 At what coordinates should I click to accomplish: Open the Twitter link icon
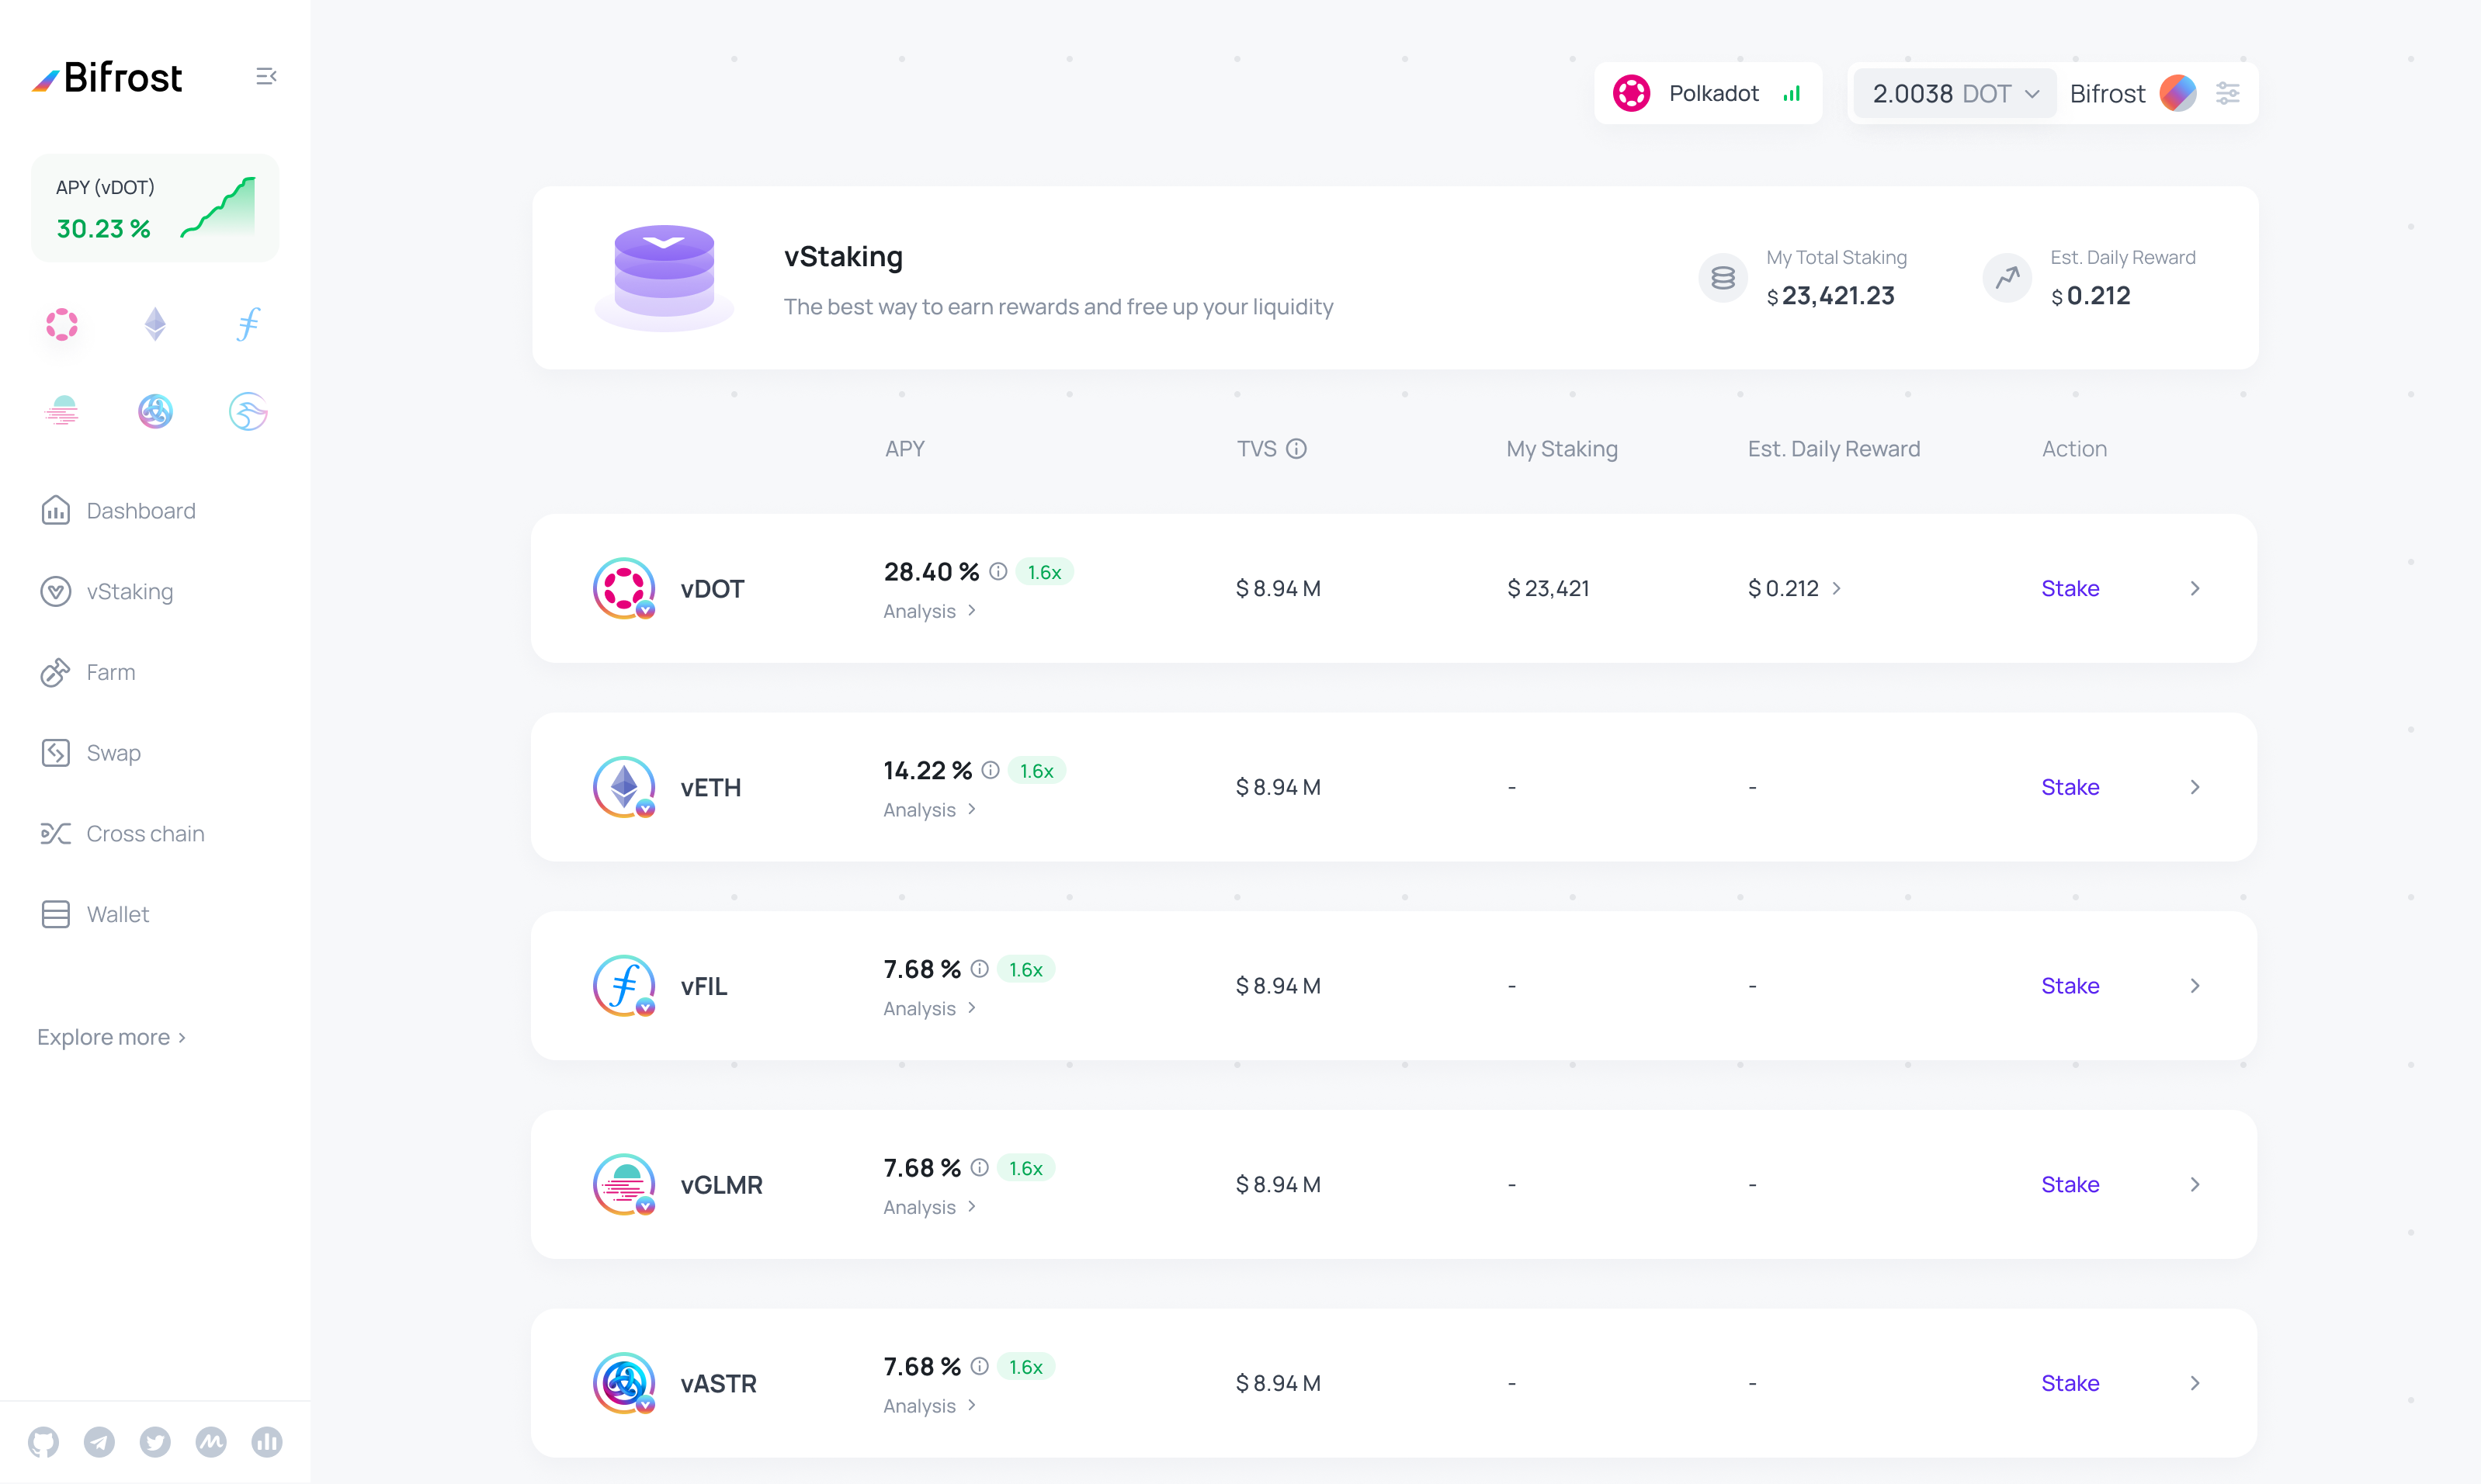tap(155, 1441)
